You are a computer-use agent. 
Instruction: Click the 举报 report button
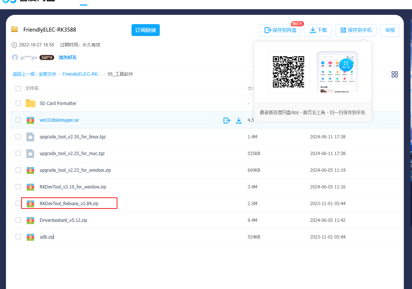[x=390, y=30]
